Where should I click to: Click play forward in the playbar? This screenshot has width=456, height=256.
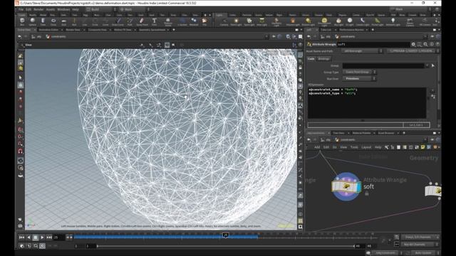43,238
